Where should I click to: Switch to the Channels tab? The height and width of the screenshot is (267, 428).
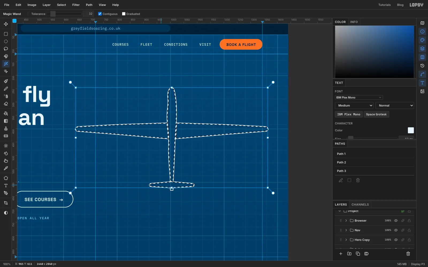tap(360, 205)
